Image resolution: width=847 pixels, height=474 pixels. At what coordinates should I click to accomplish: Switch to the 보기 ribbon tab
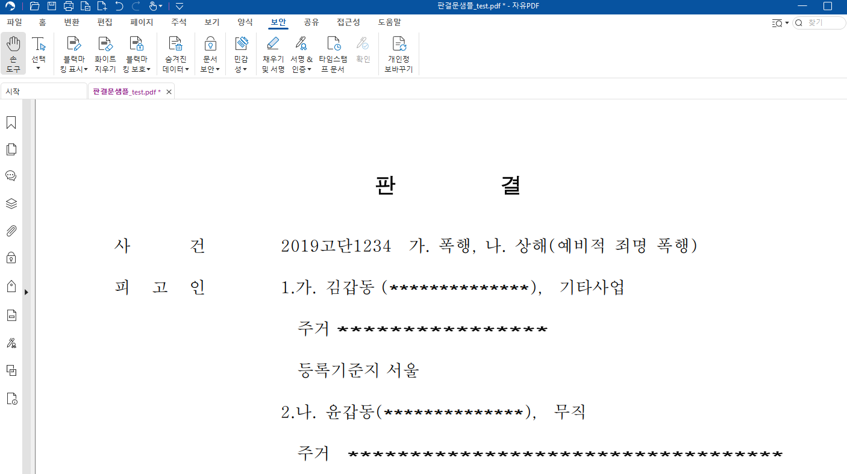(x=212, y=22)
